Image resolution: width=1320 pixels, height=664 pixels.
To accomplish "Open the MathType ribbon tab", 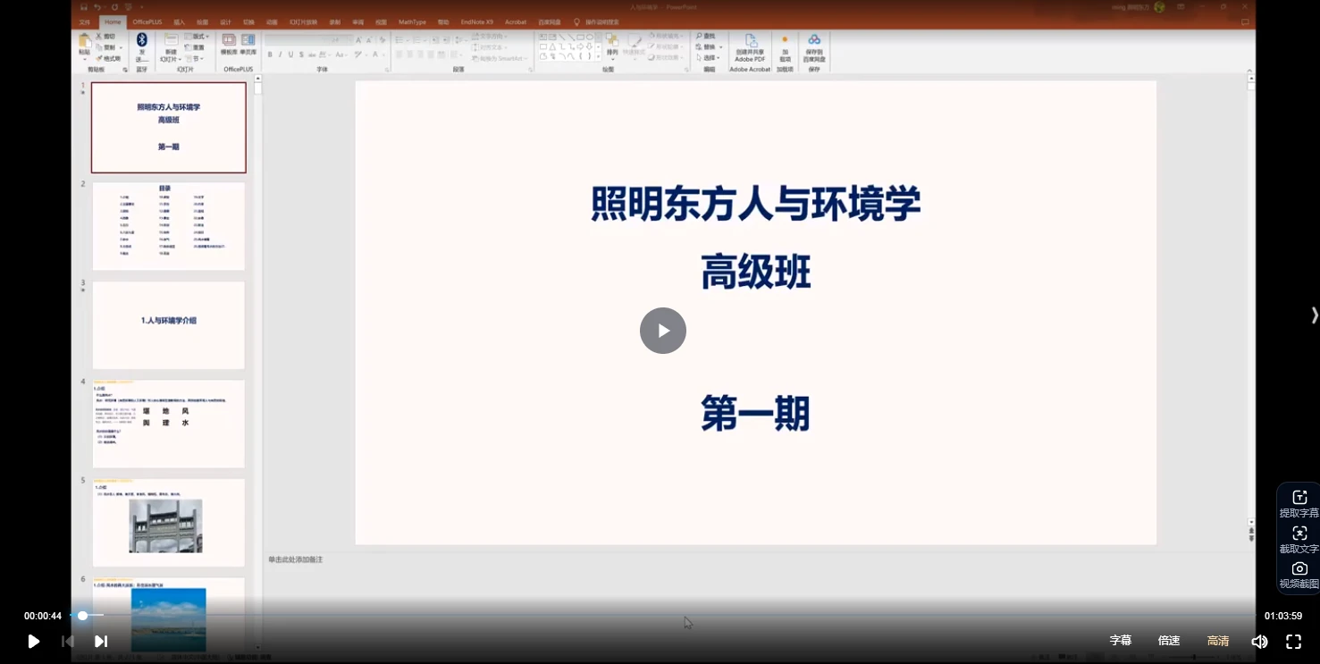I will click(412, 21).
